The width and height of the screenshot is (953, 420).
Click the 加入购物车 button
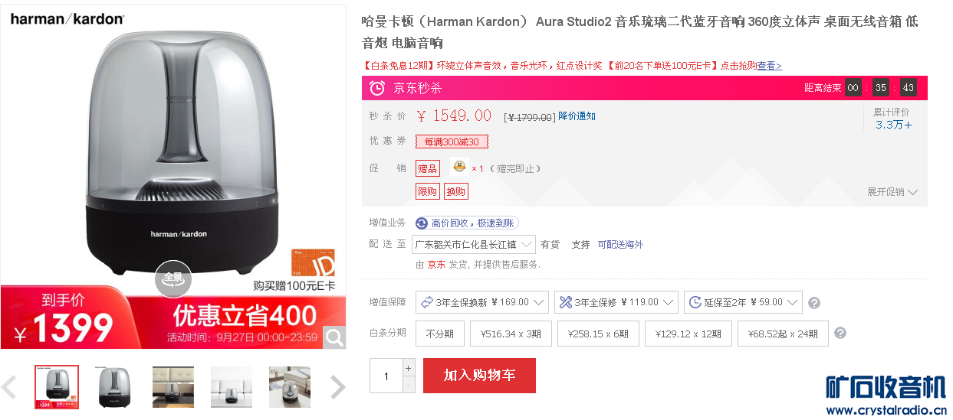click(479, 376)
